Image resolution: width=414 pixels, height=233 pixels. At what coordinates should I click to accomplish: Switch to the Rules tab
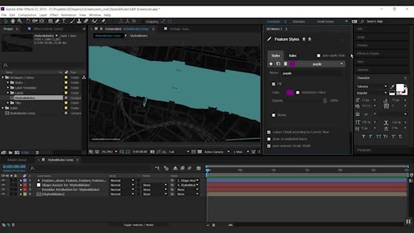pos(292,56)
